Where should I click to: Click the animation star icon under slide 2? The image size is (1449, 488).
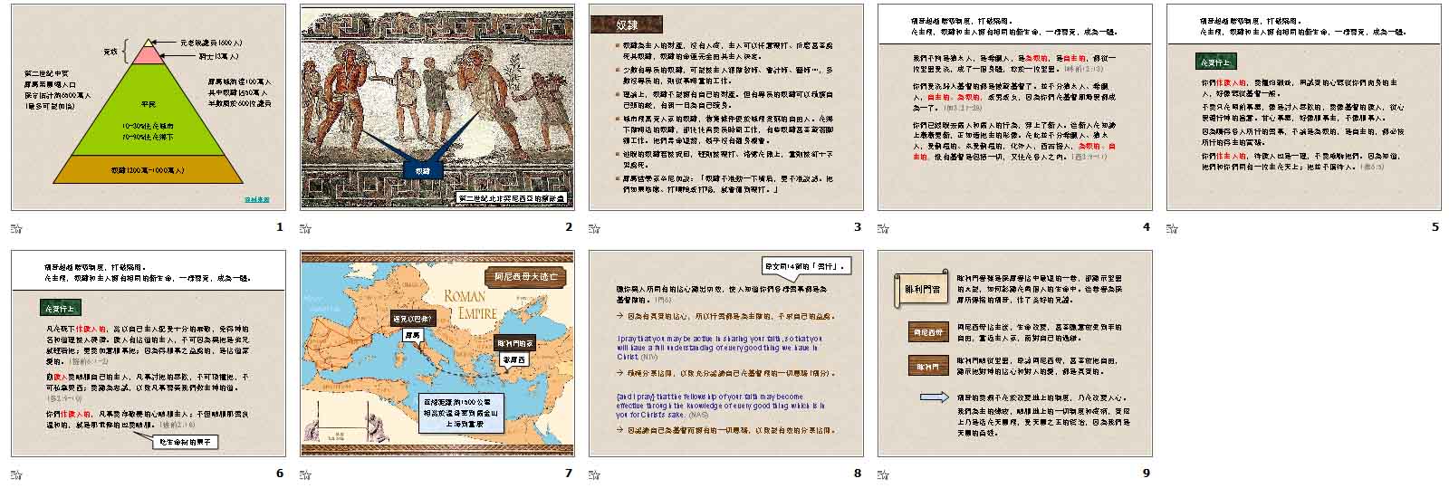[305, 227]
